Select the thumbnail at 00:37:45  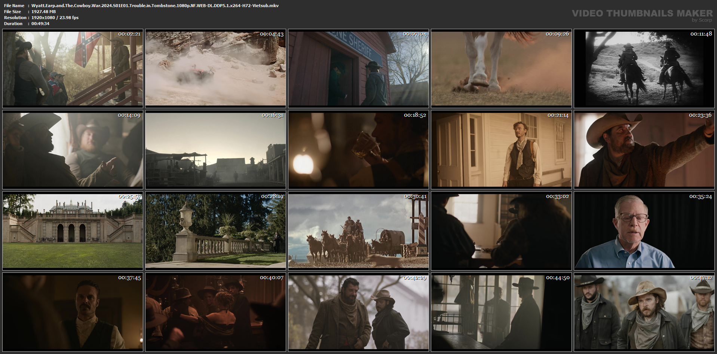(73, 312)
